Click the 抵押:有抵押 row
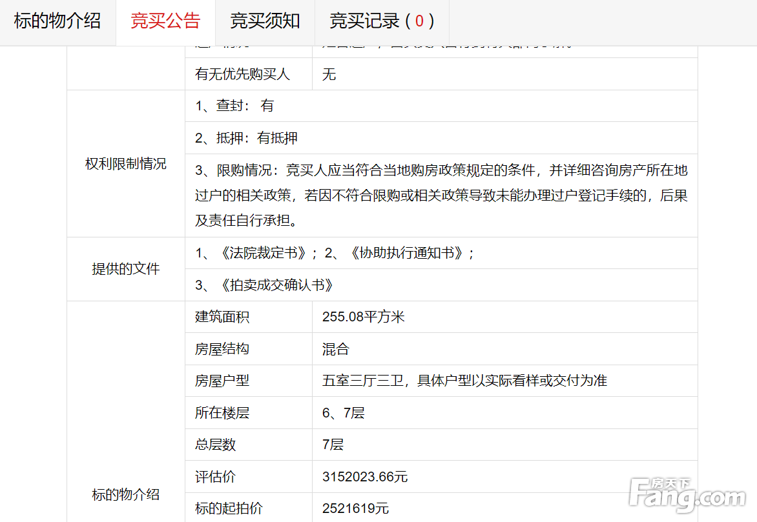The image size is (757, 522). click(247, 138)
